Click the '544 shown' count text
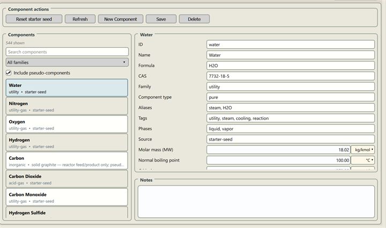The height and width of the screenshot is (228, 386). point(15,43)
